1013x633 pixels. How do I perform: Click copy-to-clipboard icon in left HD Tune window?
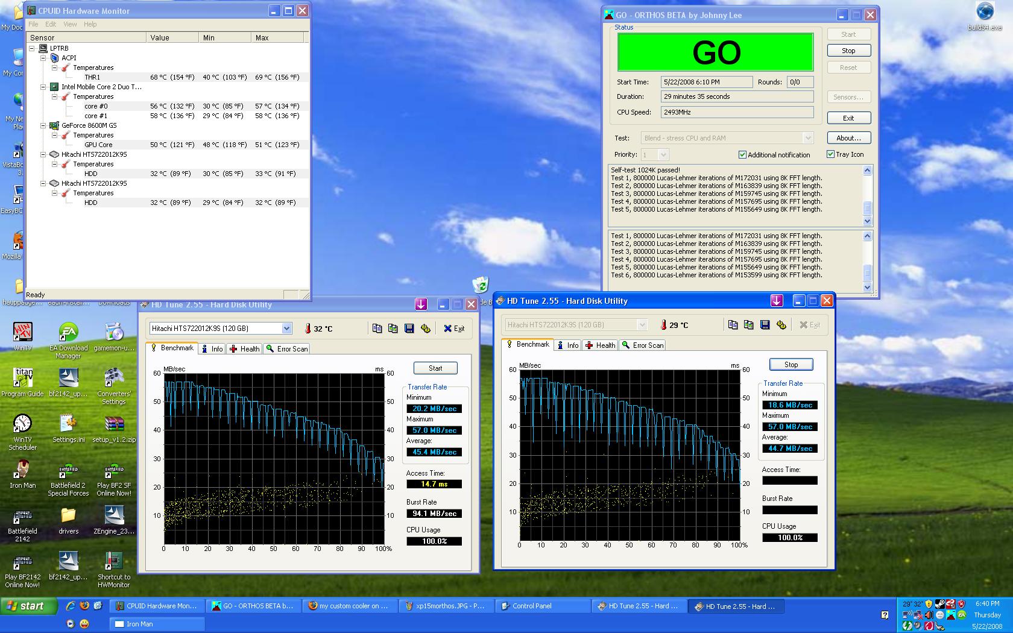coord(377,329)
